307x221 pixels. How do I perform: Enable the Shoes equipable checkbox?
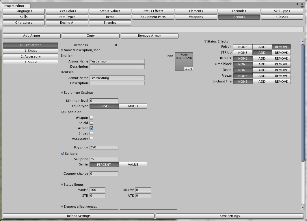91,133
